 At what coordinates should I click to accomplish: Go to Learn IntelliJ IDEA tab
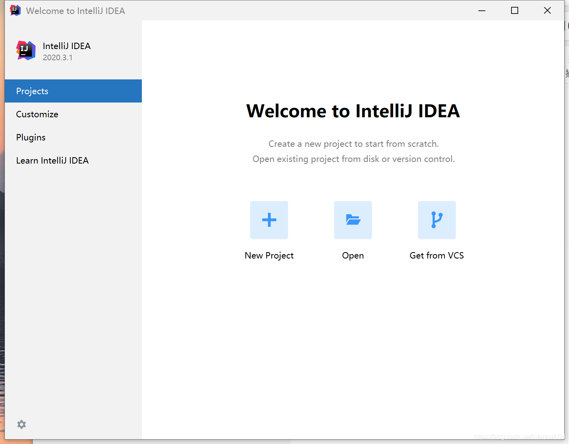coord(73,160)
